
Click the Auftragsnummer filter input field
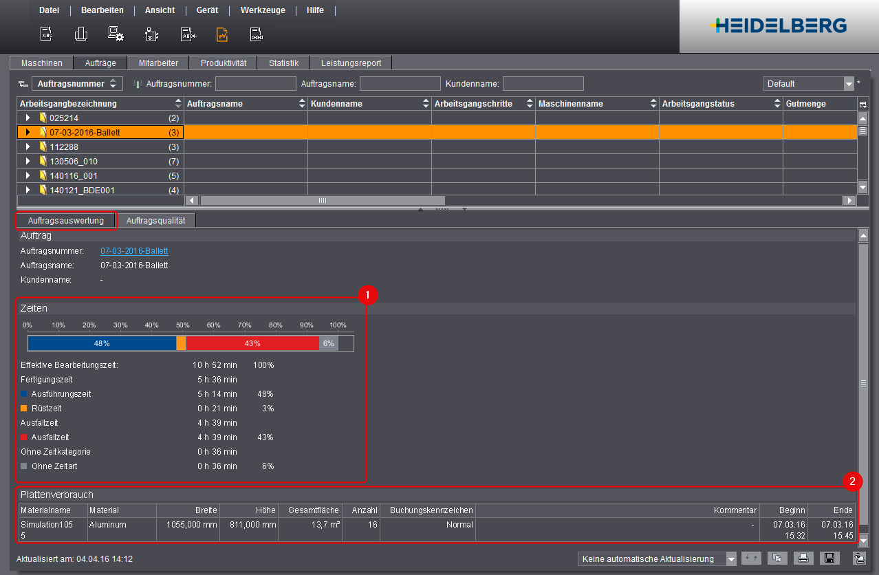pos(255,83)
